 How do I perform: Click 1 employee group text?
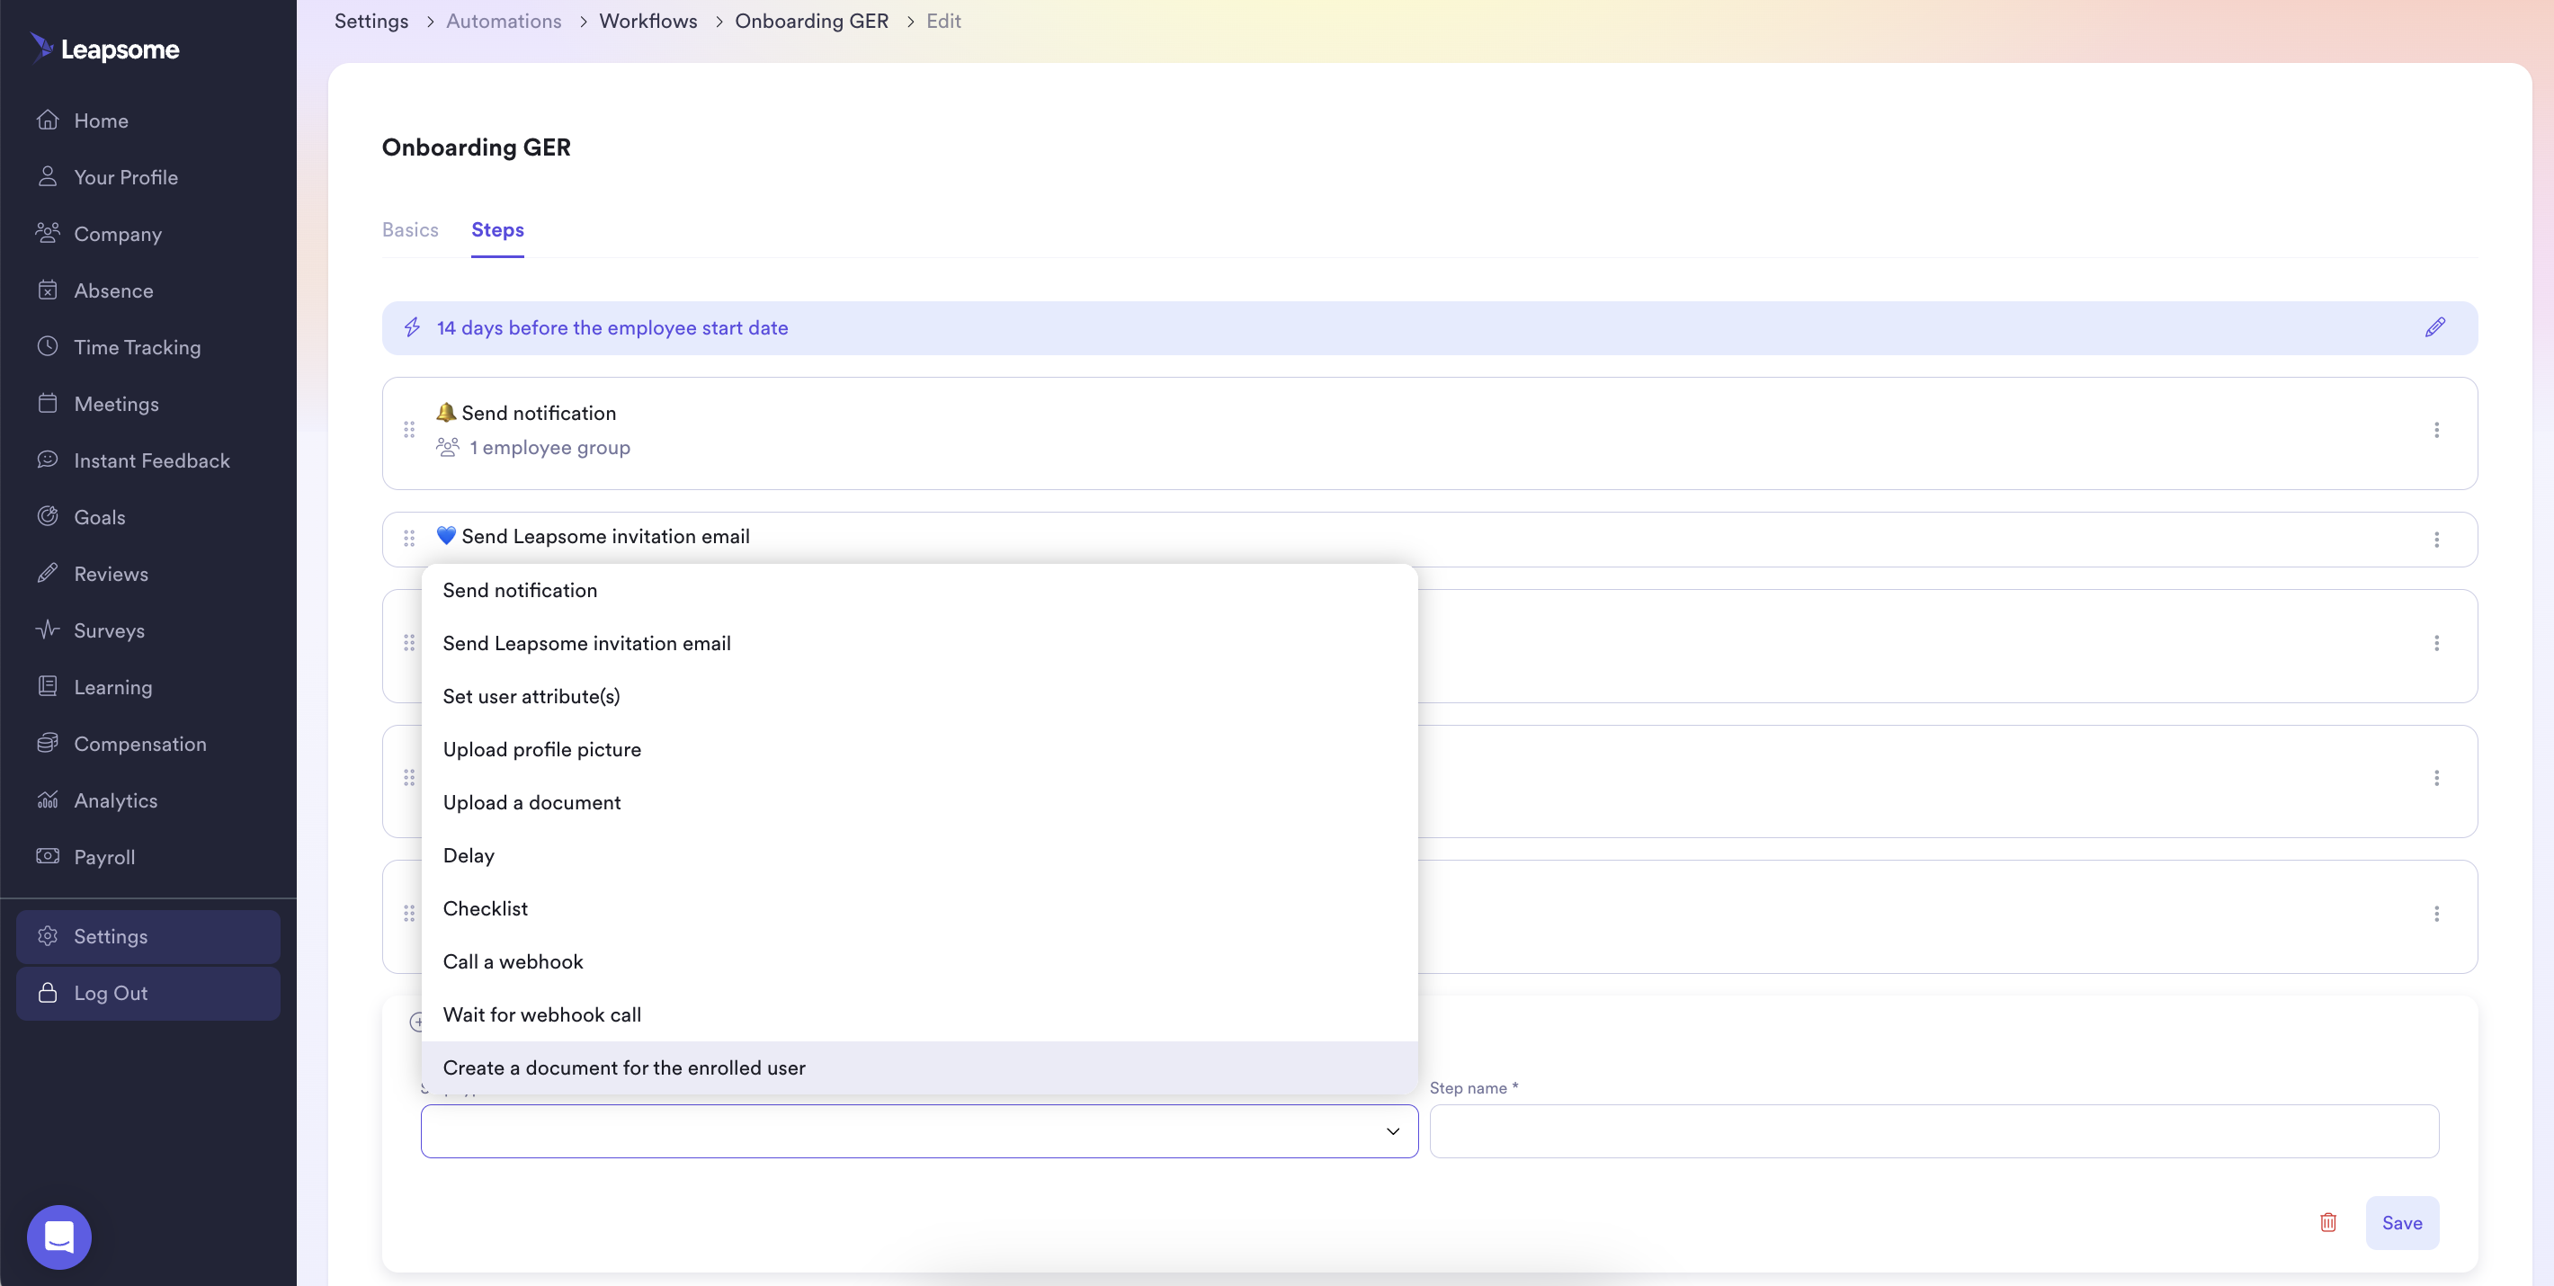[x=550, y=448]
